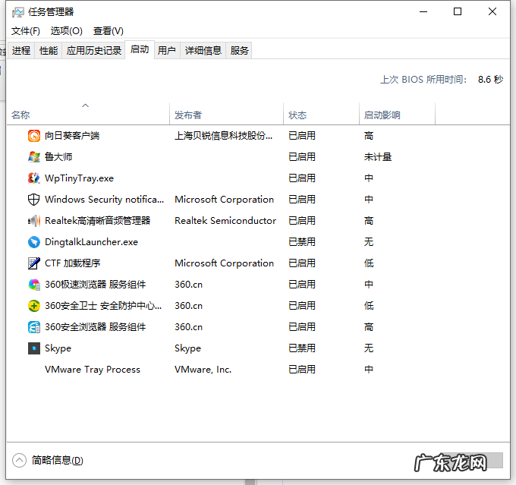Click the 已禁用 status of Skype
This screenshot has width=516, height=485.
302,348
